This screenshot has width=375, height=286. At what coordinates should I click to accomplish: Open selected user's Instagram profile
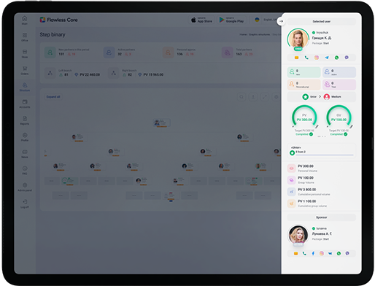point(317,58)
